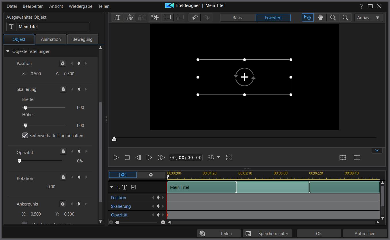Toggle the TV safe zone overlay
Screen dimensions: 390x240
(x=357, y=157)
